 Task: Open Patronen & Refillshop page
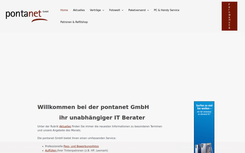[74, 22]
